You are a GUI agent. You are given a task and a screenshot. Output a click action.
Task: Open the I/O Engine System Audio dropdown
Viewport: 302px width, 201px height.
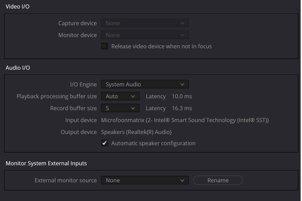tap(145, 84)
